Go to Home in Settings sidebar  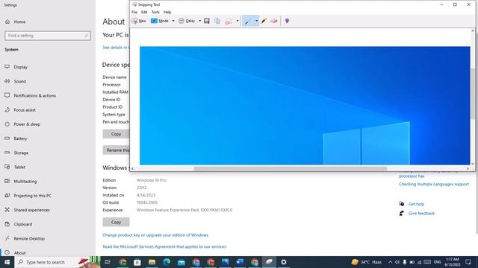pyautogui.click(x=19, y=22)
